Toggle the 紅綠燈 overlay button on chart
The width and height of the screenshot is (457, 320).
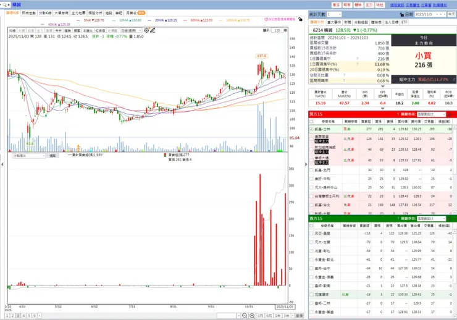(x=100, y=31)
